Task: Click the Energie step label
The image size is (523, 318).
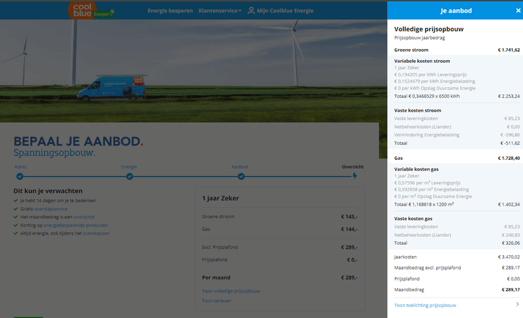Action: [x=129, y=167]
